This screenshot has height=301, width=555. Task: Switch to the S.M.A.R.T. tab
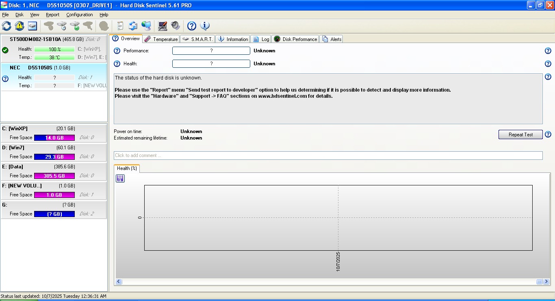click(x=197, y=39)
